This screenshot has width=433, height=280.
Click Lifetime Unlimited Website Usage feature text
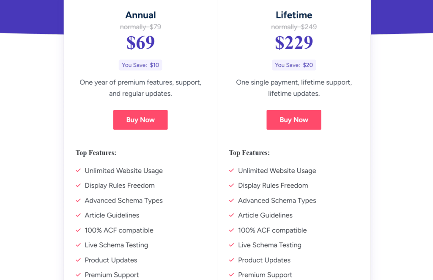(x=277, y=171)
